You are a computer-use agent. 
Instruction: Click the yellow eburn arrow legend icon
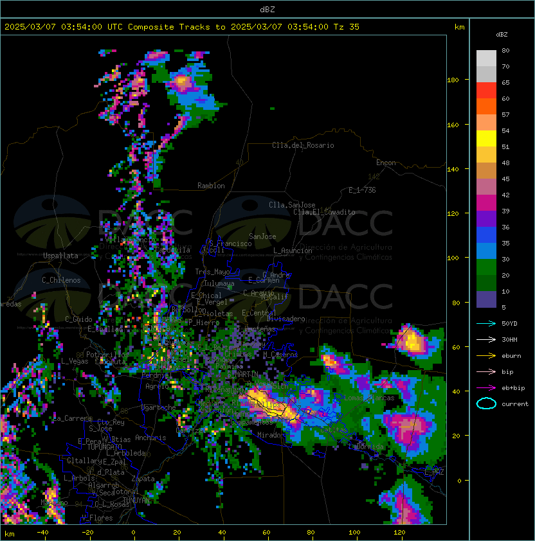(x=486, y=356)
